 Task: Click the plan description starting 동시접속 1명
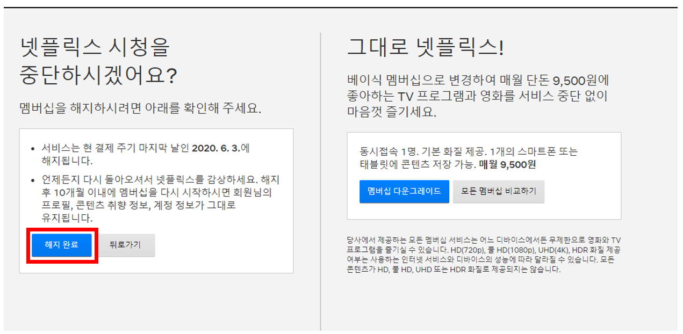[x=469, y=158]
